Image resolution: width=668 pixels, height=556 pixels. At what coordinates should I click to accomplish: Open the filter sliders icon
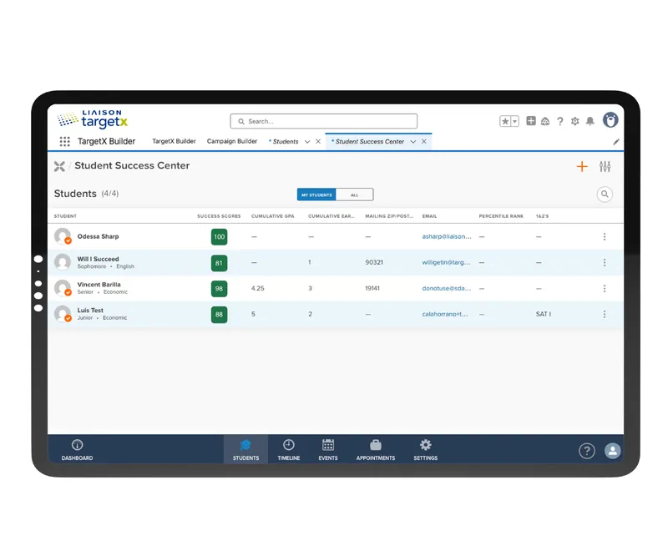click(x=605, y=167)
